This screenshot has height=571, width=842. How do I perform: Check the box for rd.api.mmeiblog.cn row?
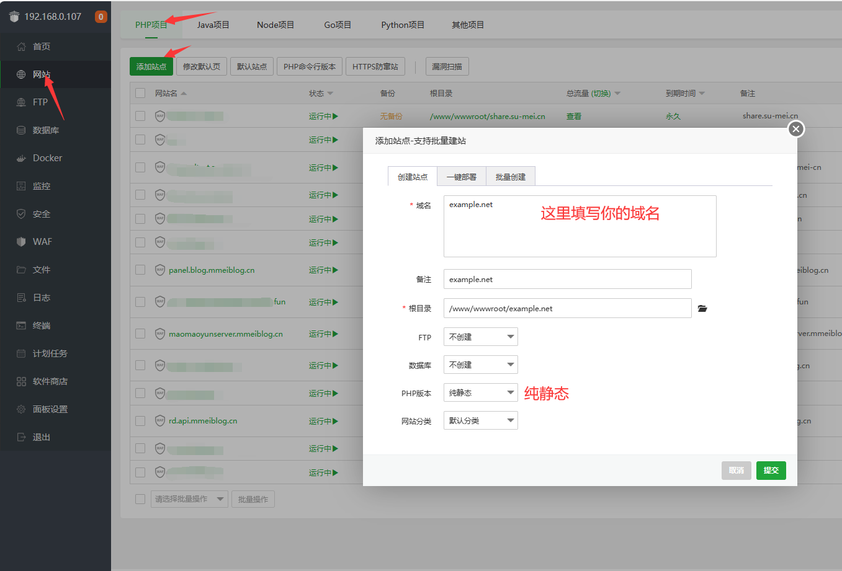coord(140,421)
